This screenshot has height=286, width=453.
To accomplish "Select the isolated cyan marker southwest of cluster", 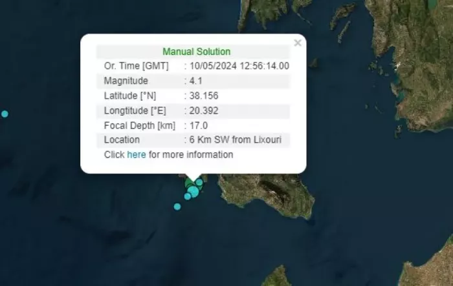I will pos(177,207).
